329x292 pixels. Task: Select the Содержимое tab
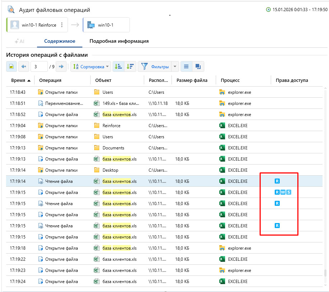(60, 41)
